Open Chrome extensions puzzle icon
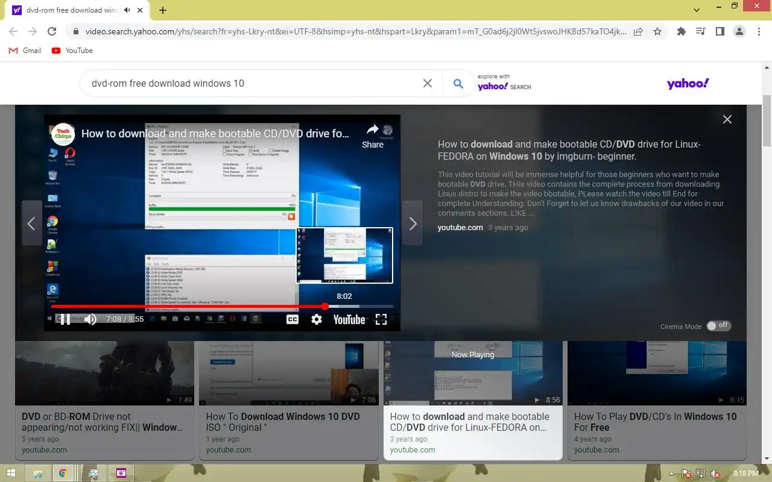Image resolution: width=772 pixels, height=482 pixels. click(x=682, y=31)
